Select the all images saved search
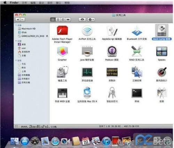 point(24,75)
